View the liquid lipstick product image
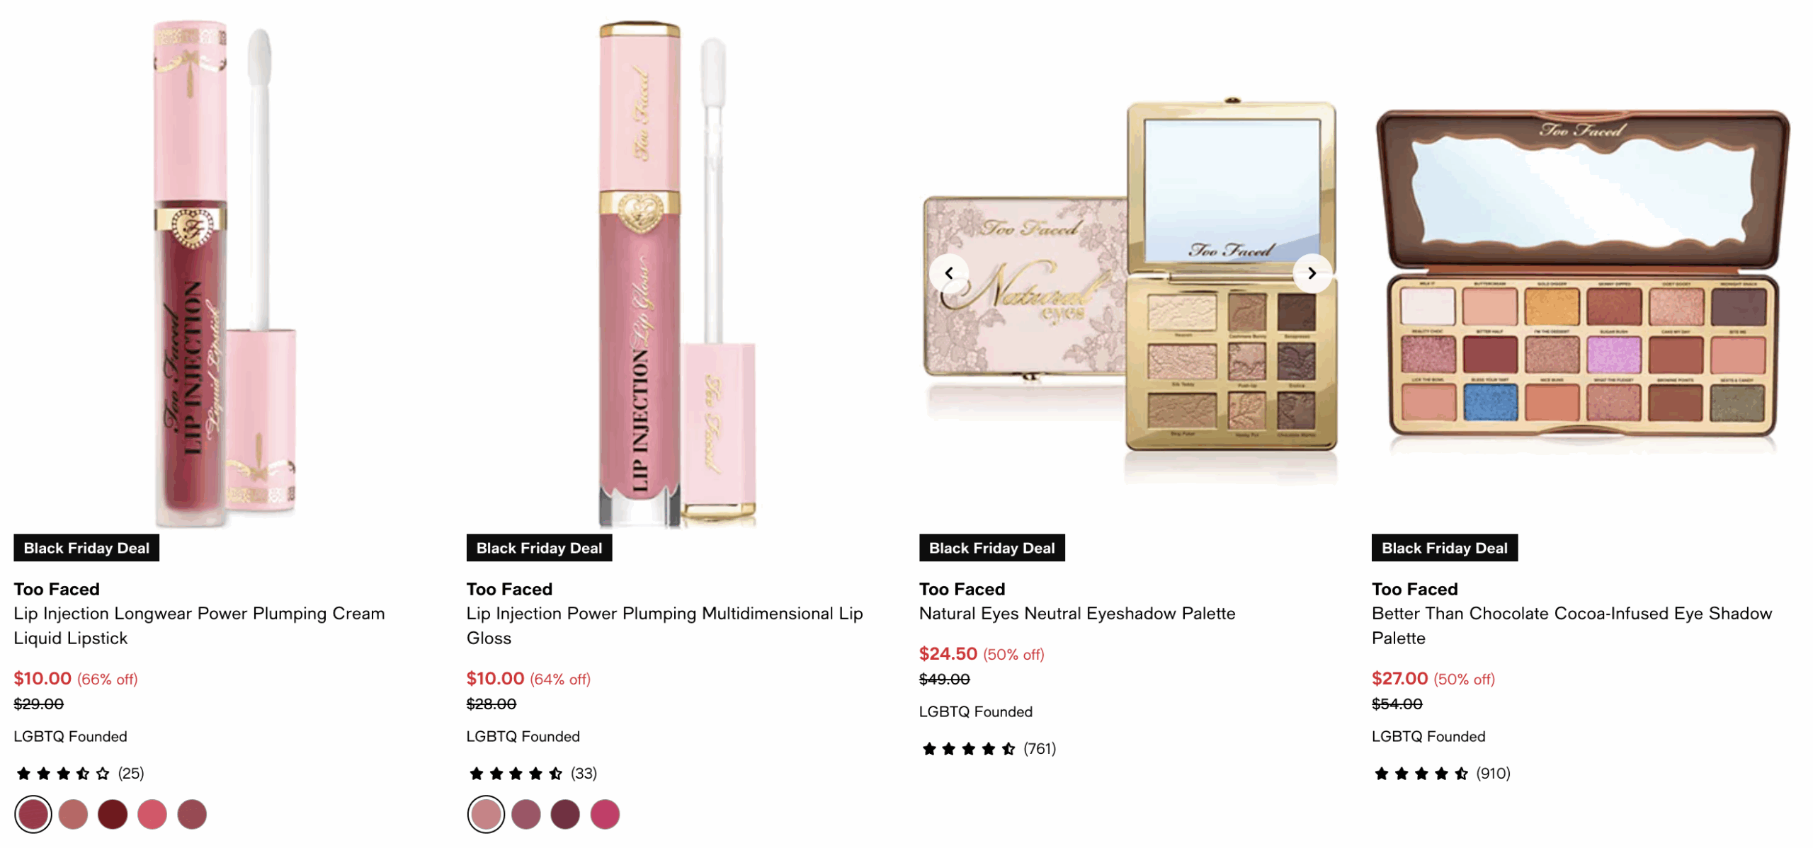The height and width of the screenshot is (848, 1813). pyautogui.click(x=225, y=273)
